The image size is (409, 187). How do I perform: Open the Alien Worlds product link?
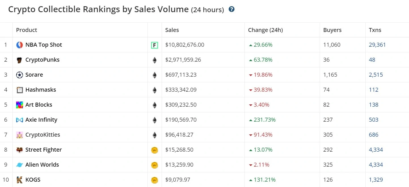[42, 165]
